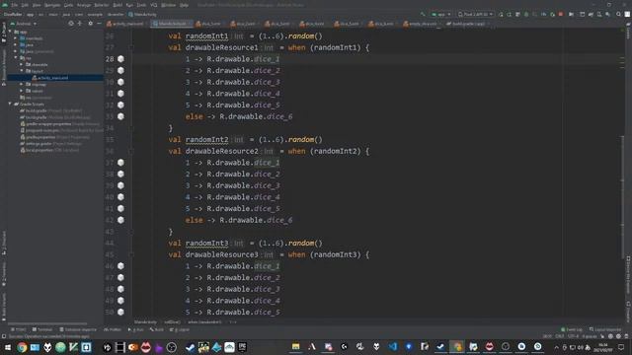Image resolution: width=632 pixels, height=355 pixels.
Task: Click the drawable gutter icon on line 29
Action: click(120, 70)
